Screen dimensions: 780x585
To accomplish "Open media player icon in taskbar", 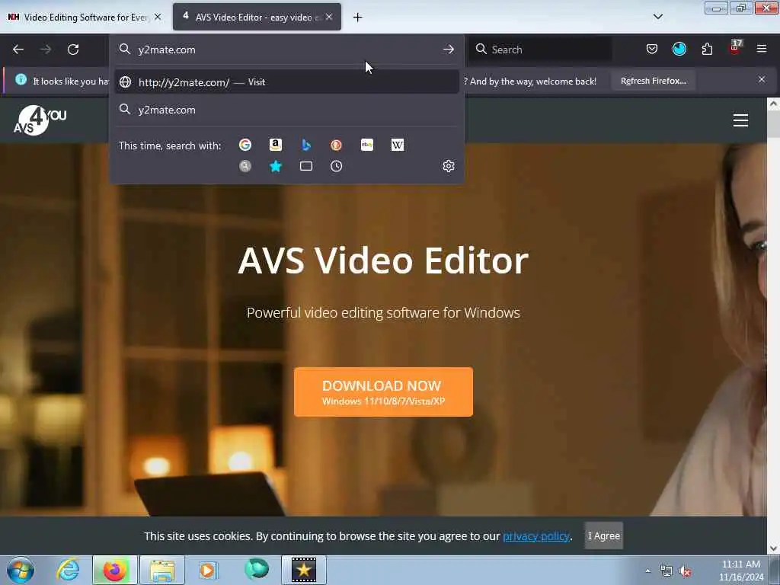I will click(208, 570).
